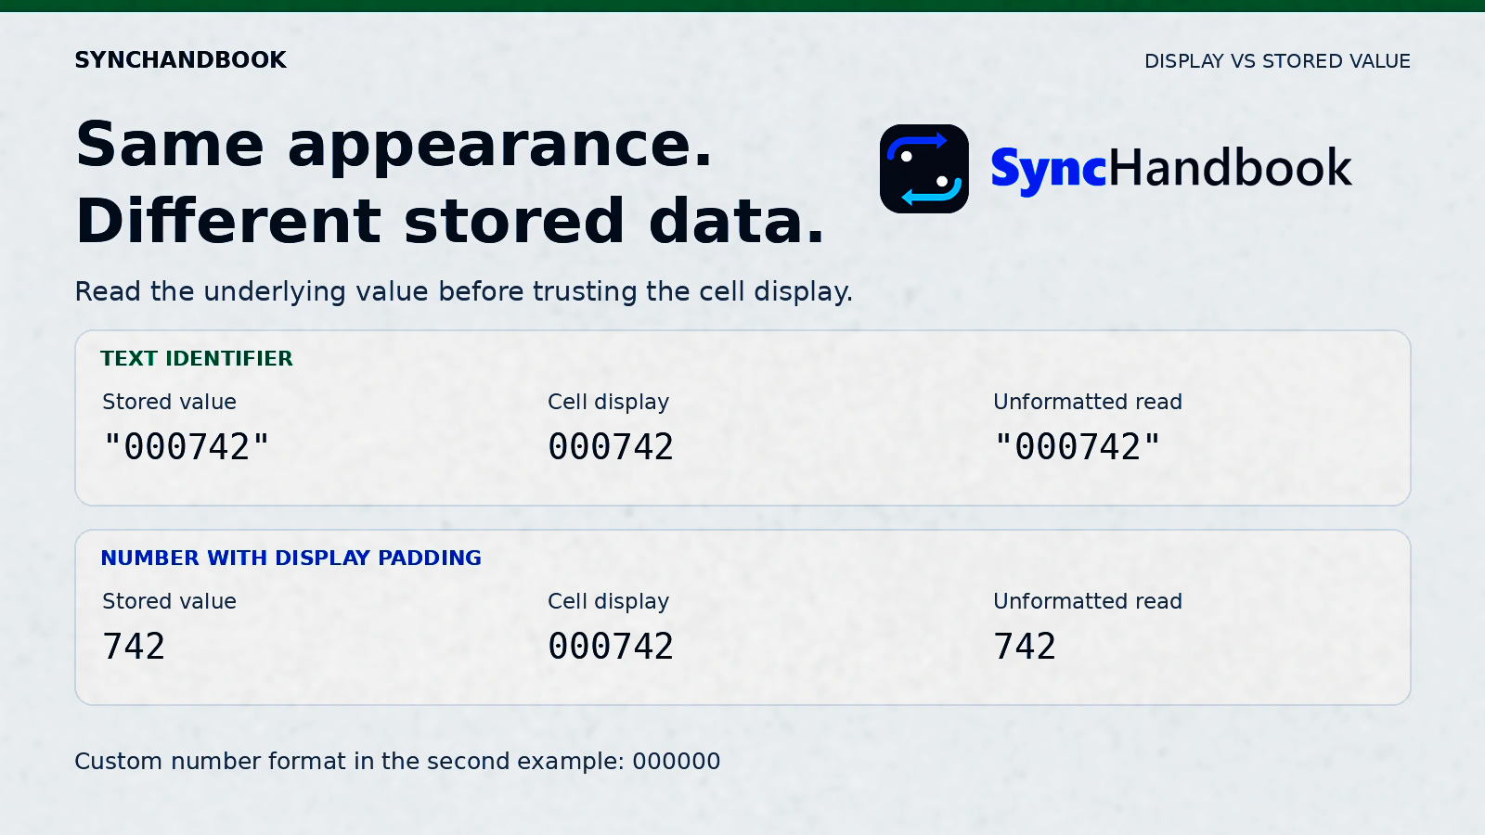The image size is (1485, 835).
Task: Click the custom number format footnote
Action: click(397, 761)
